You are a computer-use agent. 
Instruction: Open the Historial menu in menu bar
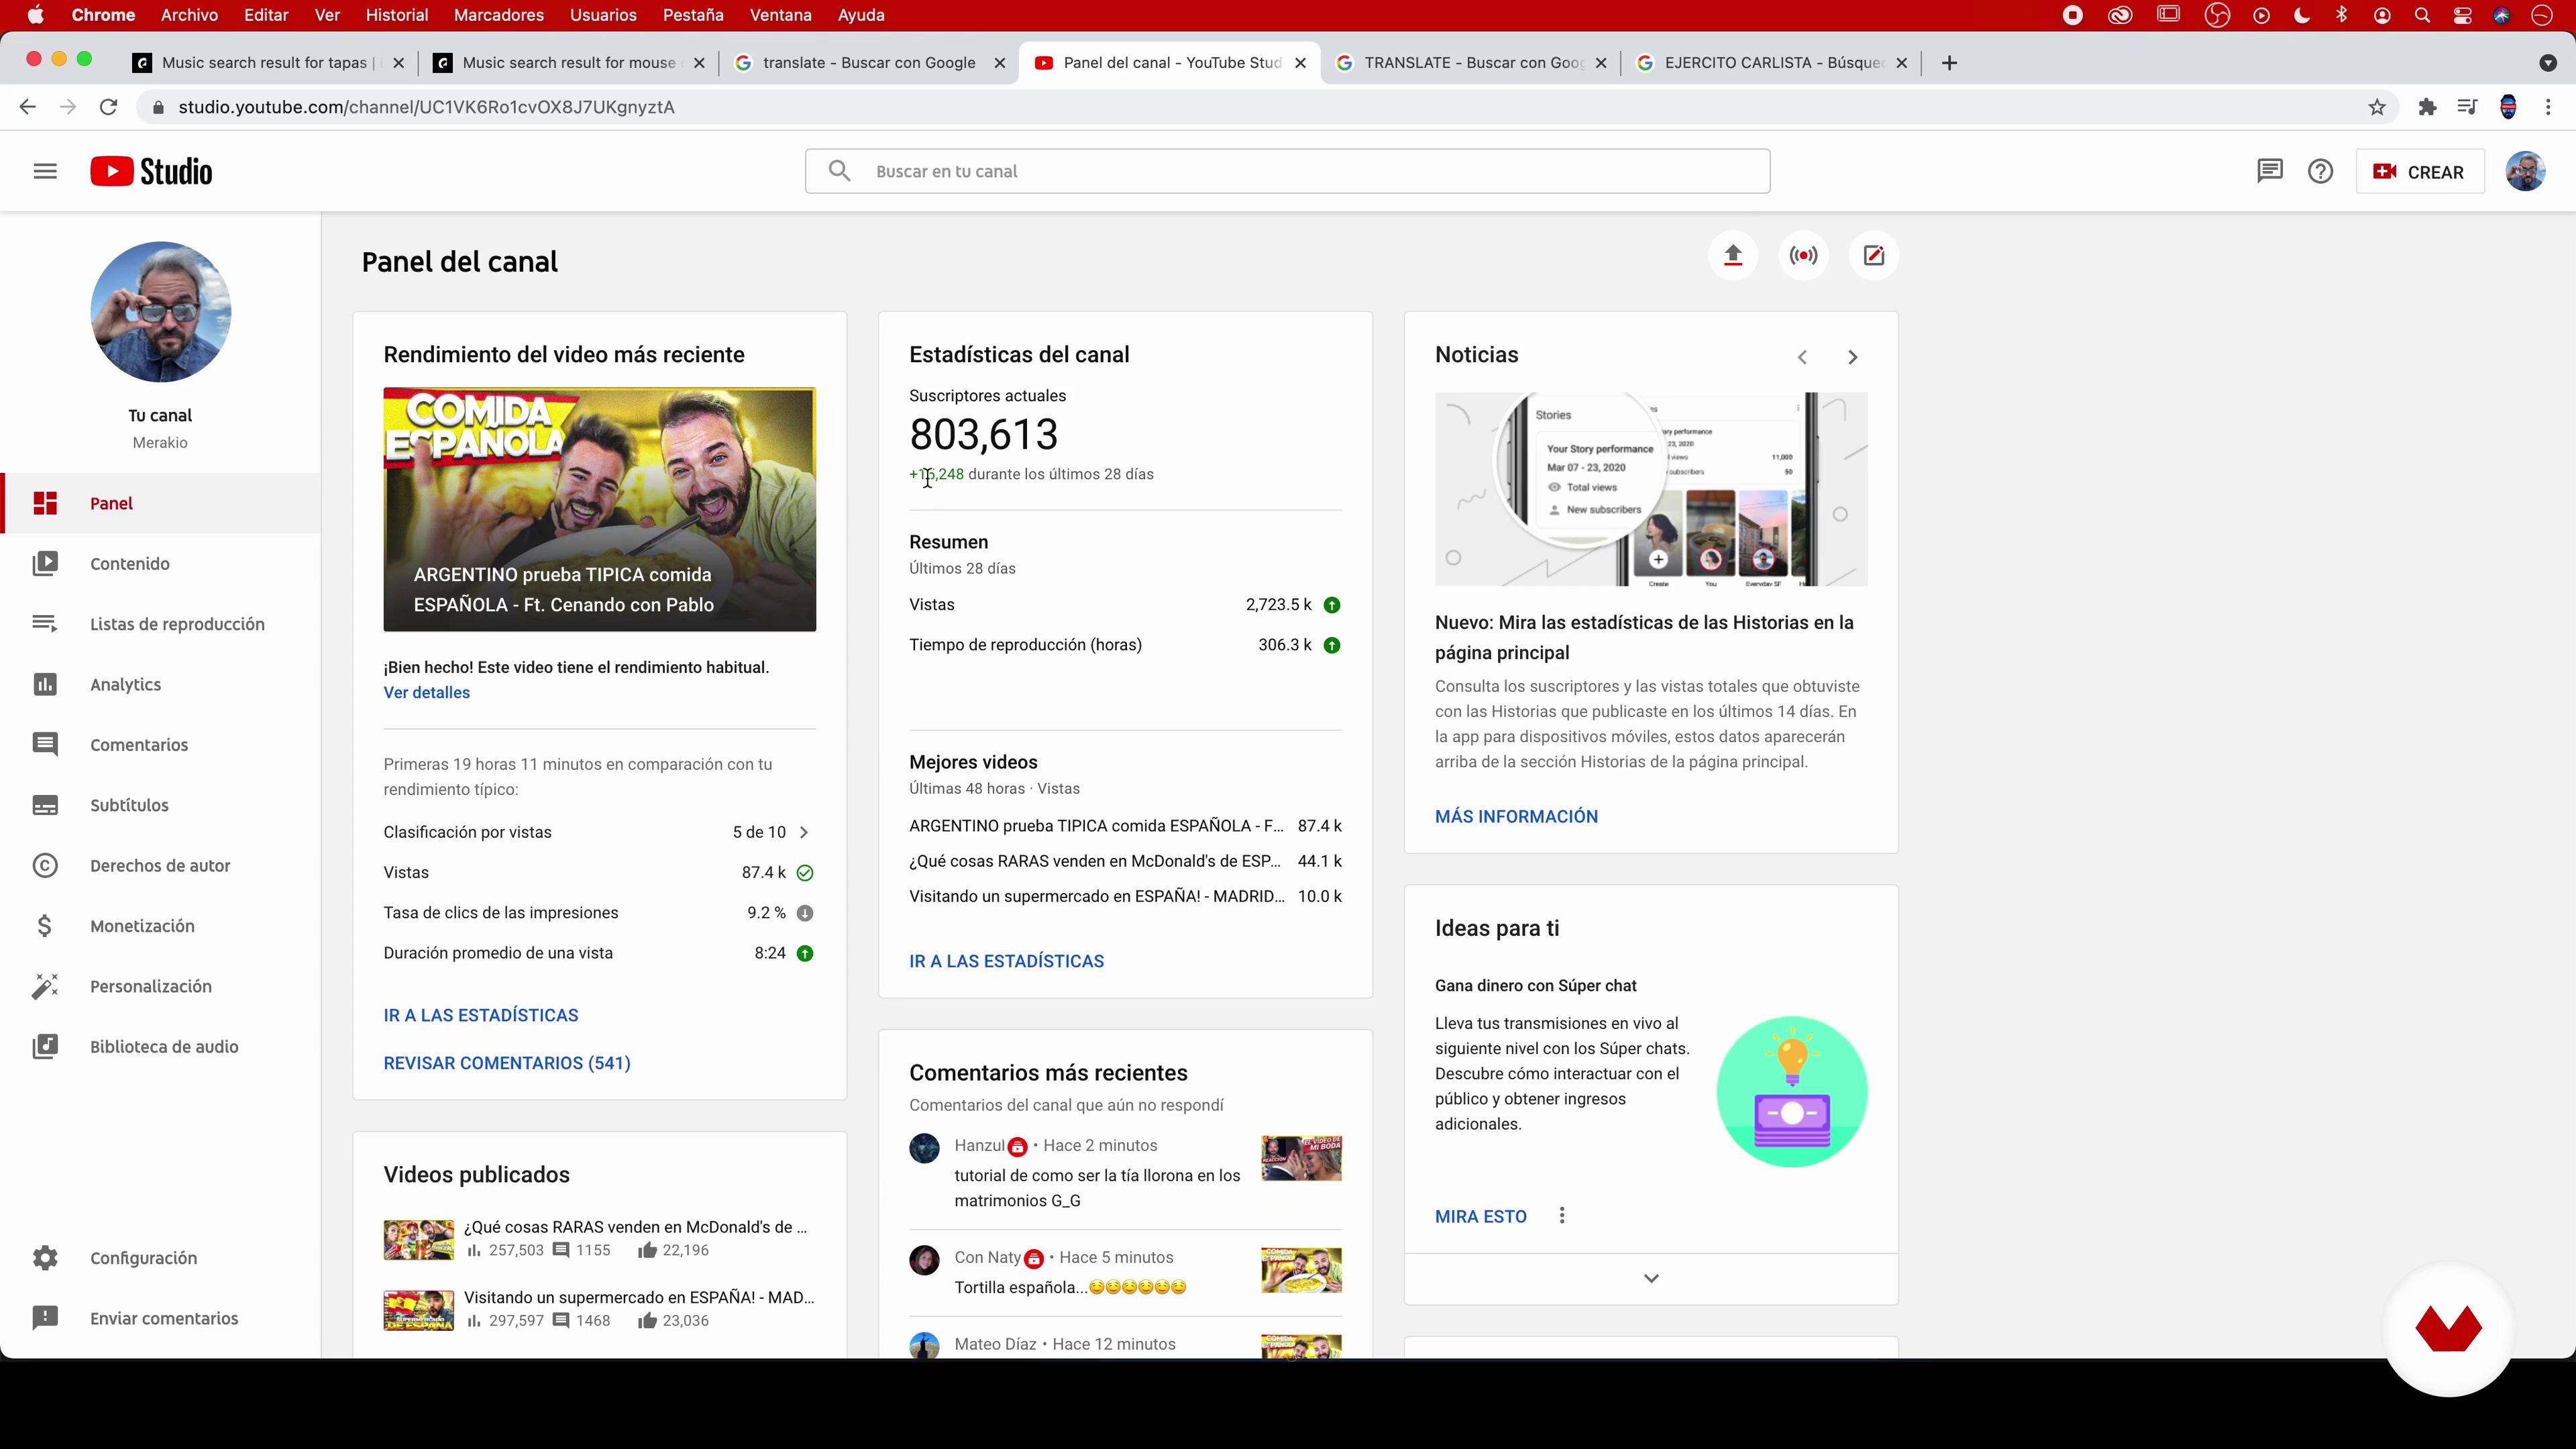[396, 15]
